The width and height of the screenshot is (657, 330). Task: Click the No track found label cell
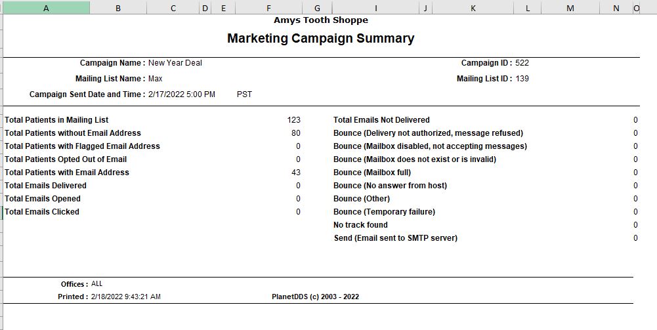(360, 225)
